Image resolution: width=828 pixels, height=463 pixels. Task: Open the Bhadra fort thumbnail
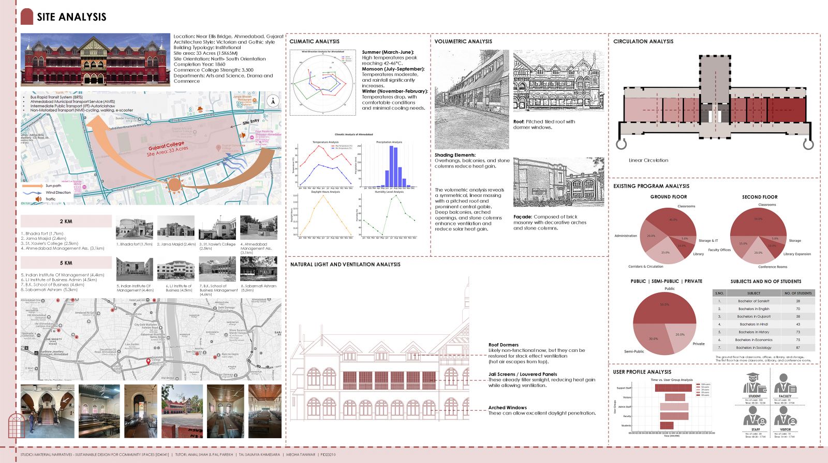[x=135, y=227]
